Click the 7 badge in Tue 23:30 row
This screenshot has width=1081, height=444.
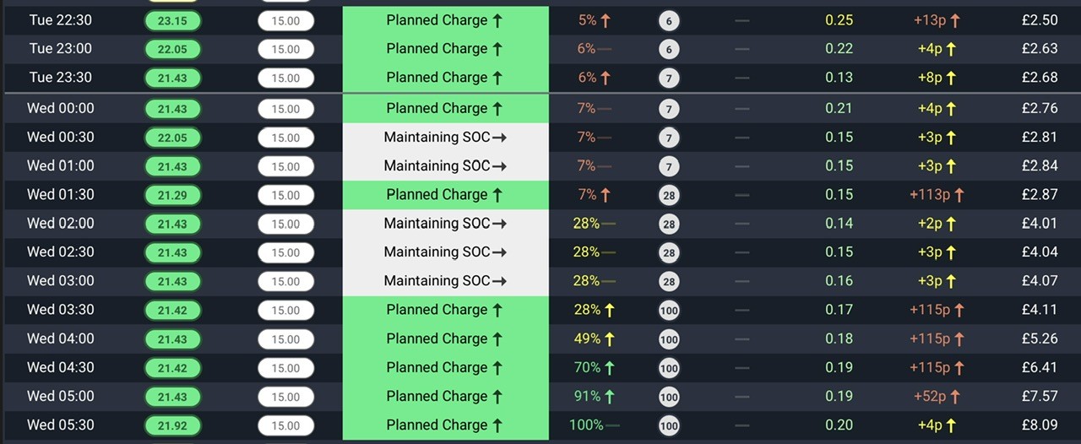[669, 79]
